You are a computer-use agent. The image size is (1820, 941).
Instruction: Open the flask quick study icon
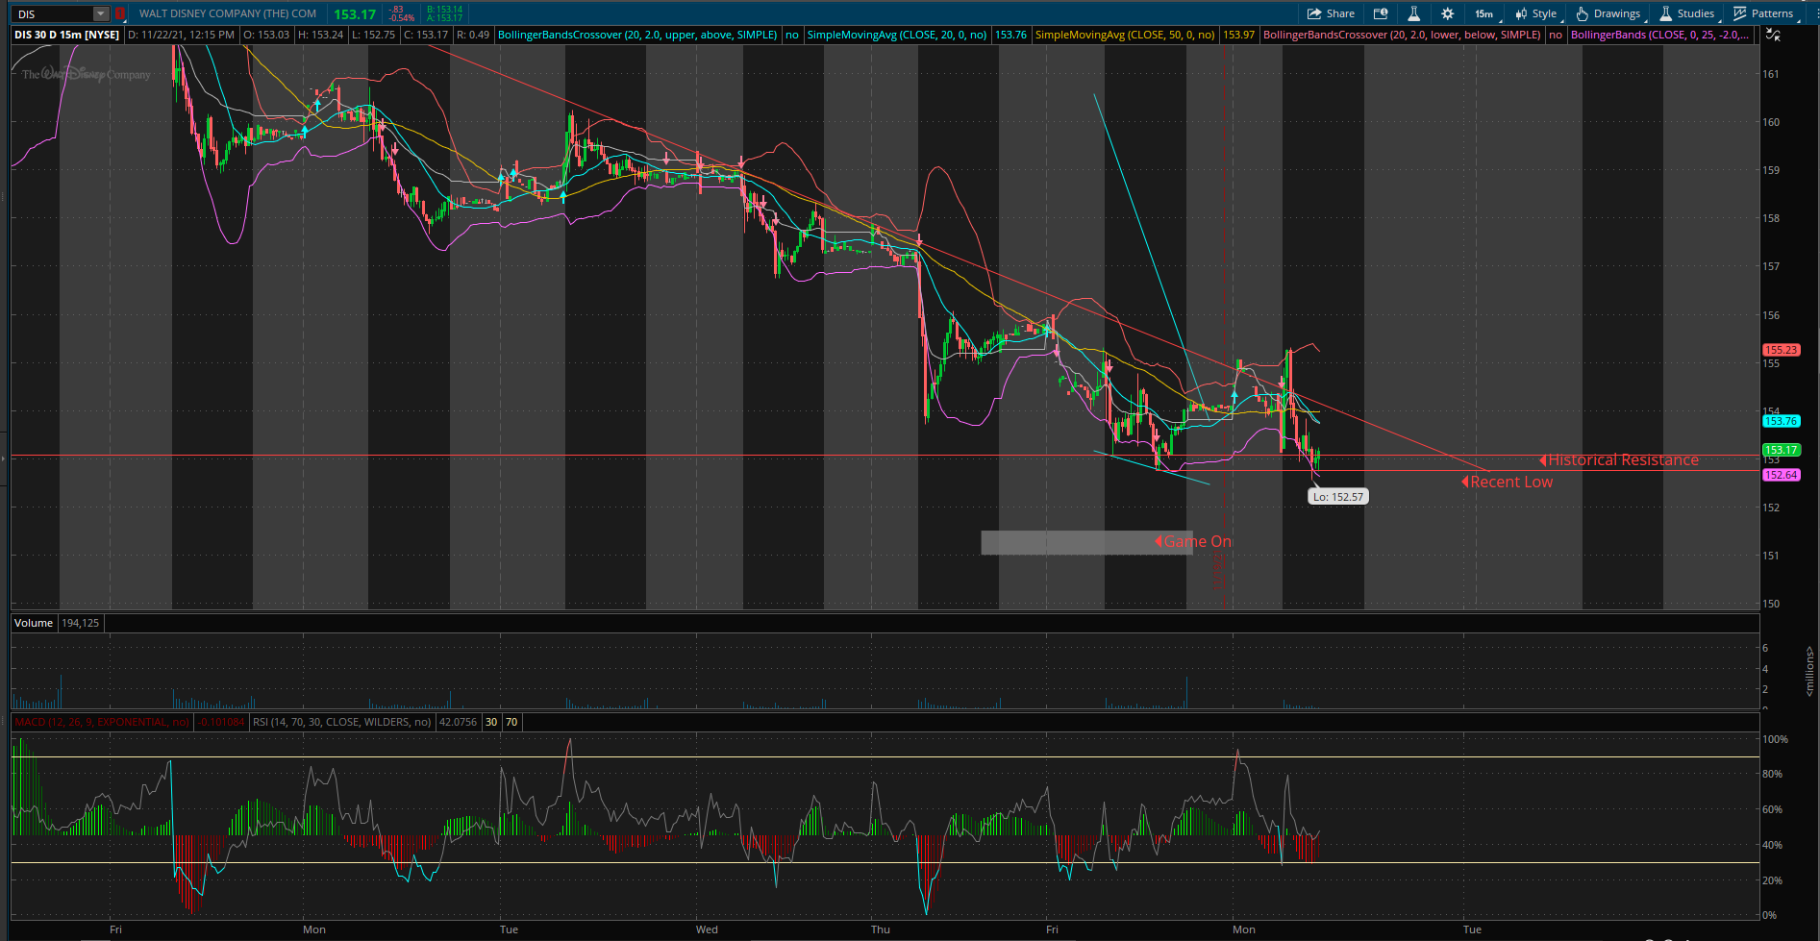[x=1413, y=13]
